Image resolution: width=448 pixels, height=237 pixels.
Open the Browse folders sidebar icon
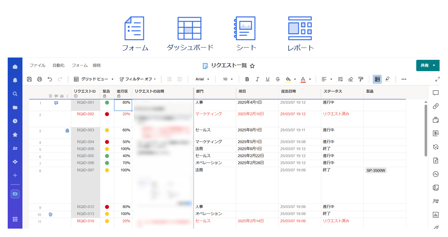click(14, 107)
